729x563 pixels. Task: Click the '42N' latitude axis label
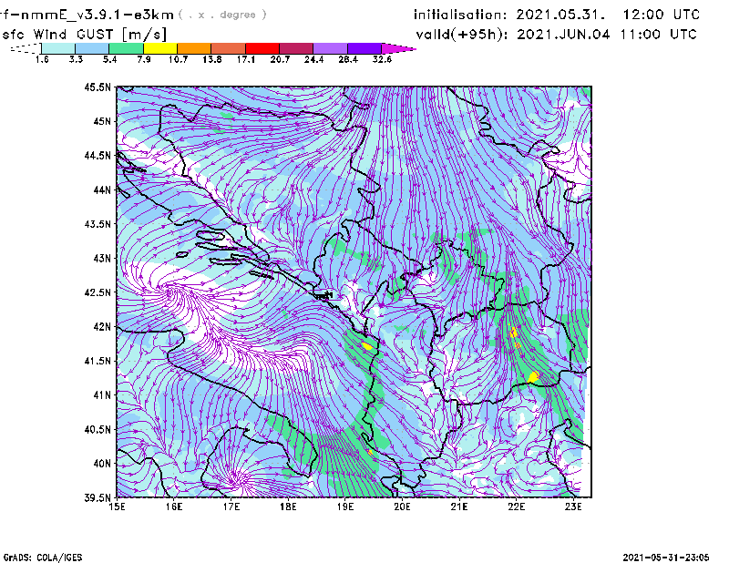point(102,326)
